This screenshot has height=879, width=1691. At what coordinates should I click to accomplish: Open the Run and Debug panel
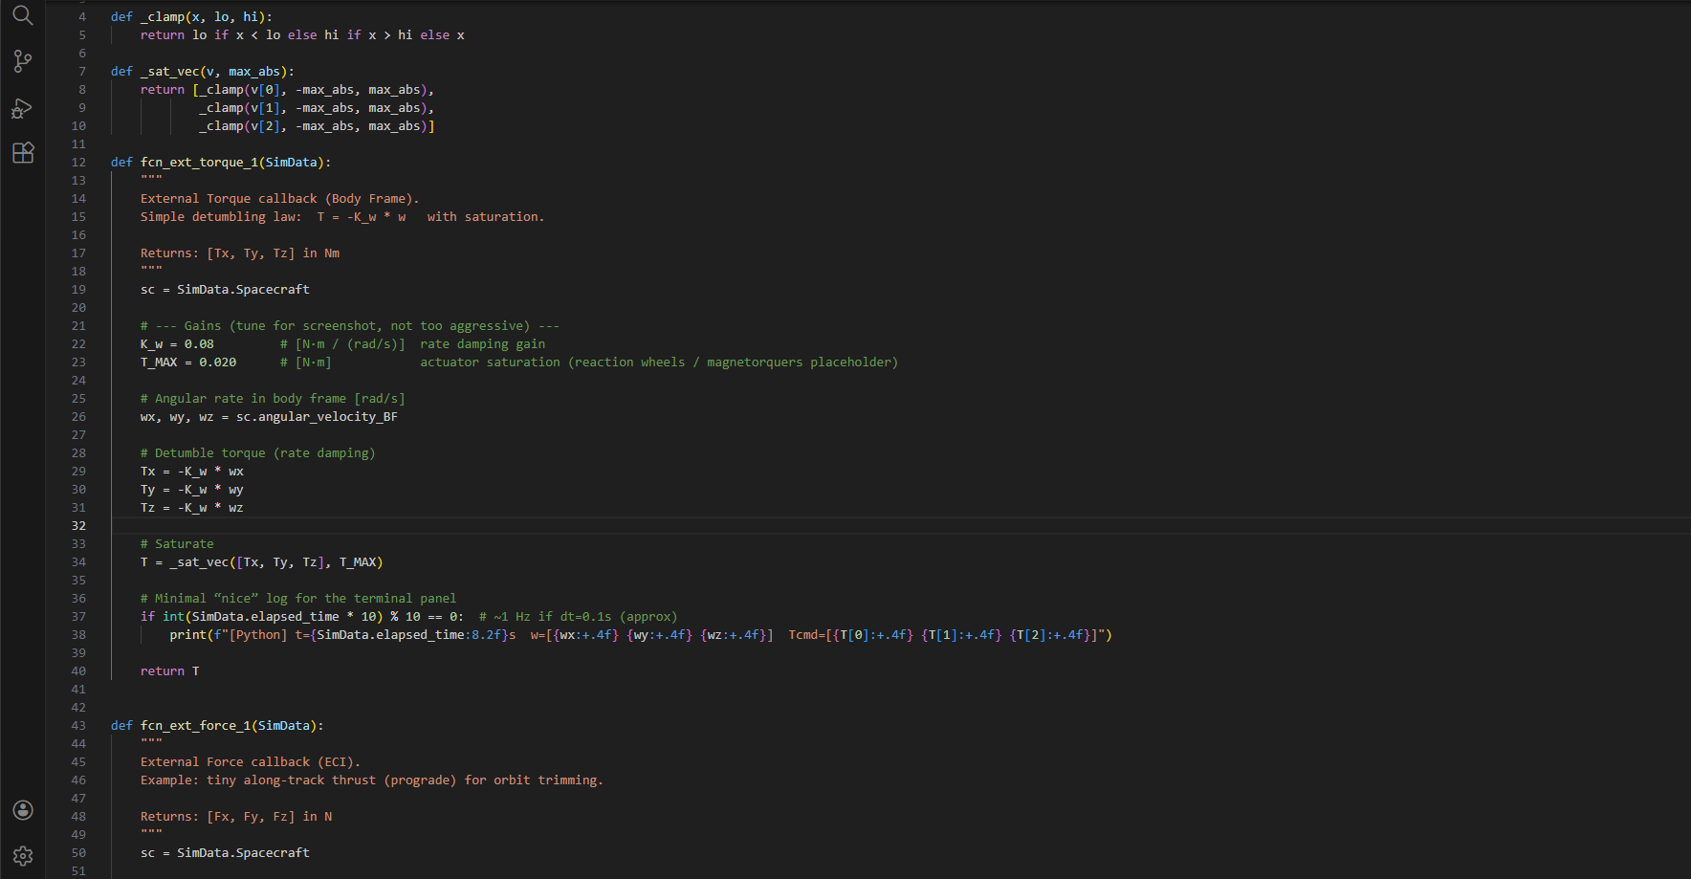click(23, 108)
